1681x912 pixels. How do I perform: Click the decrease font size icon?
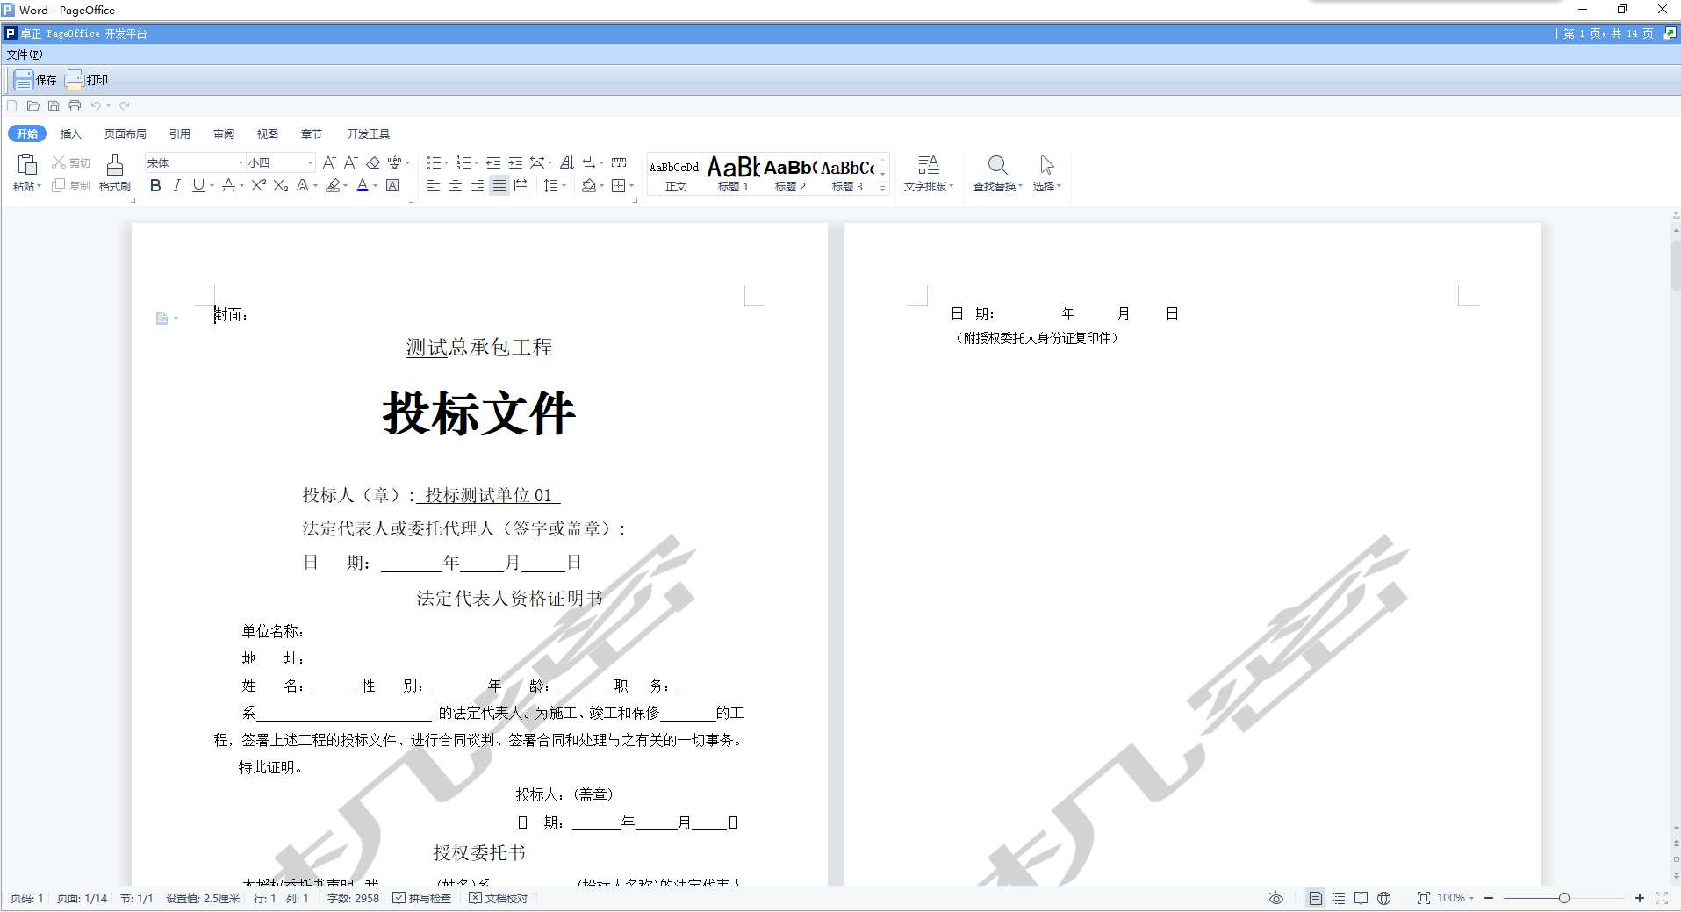(x=350, y=162)
